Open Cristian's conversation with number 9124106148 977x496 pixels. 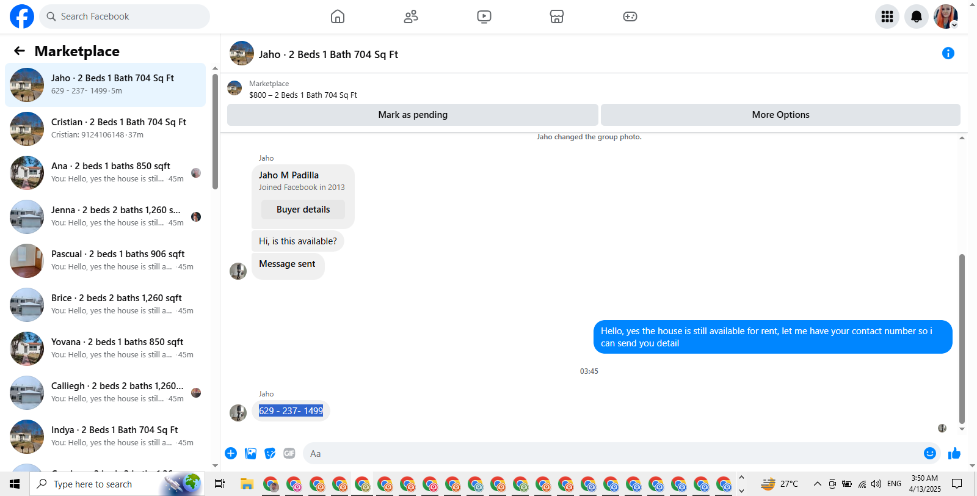[105, 129]
